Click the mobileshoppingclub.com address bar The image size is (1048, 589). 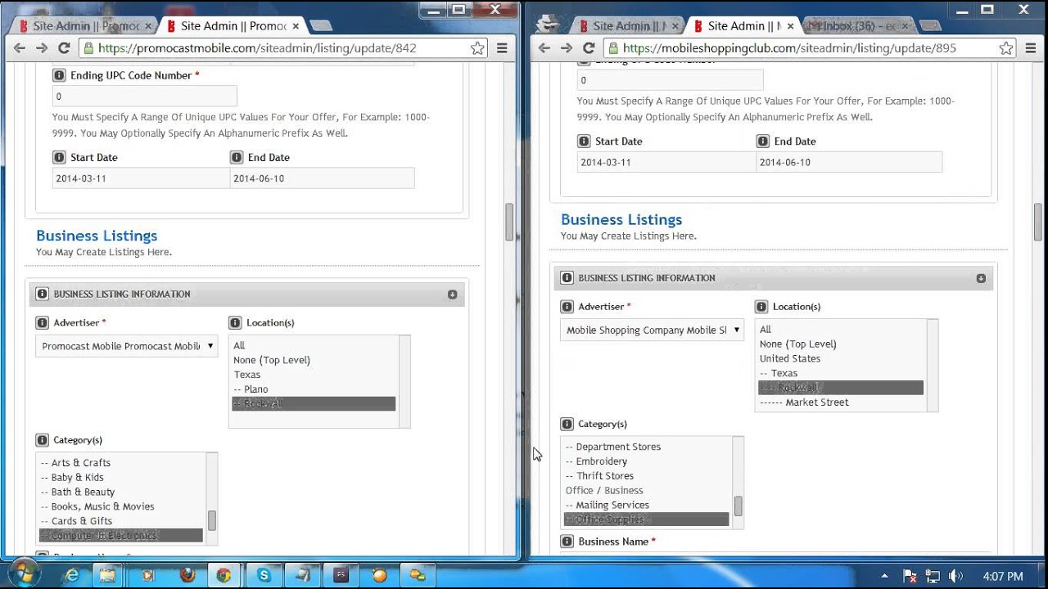(x=809, y=48)
